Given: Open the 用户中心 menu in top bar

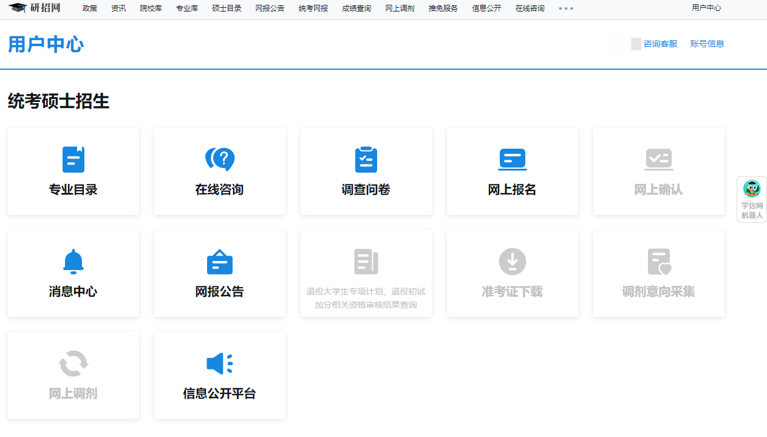Looking at the screenshot, I should coord(706,8).
